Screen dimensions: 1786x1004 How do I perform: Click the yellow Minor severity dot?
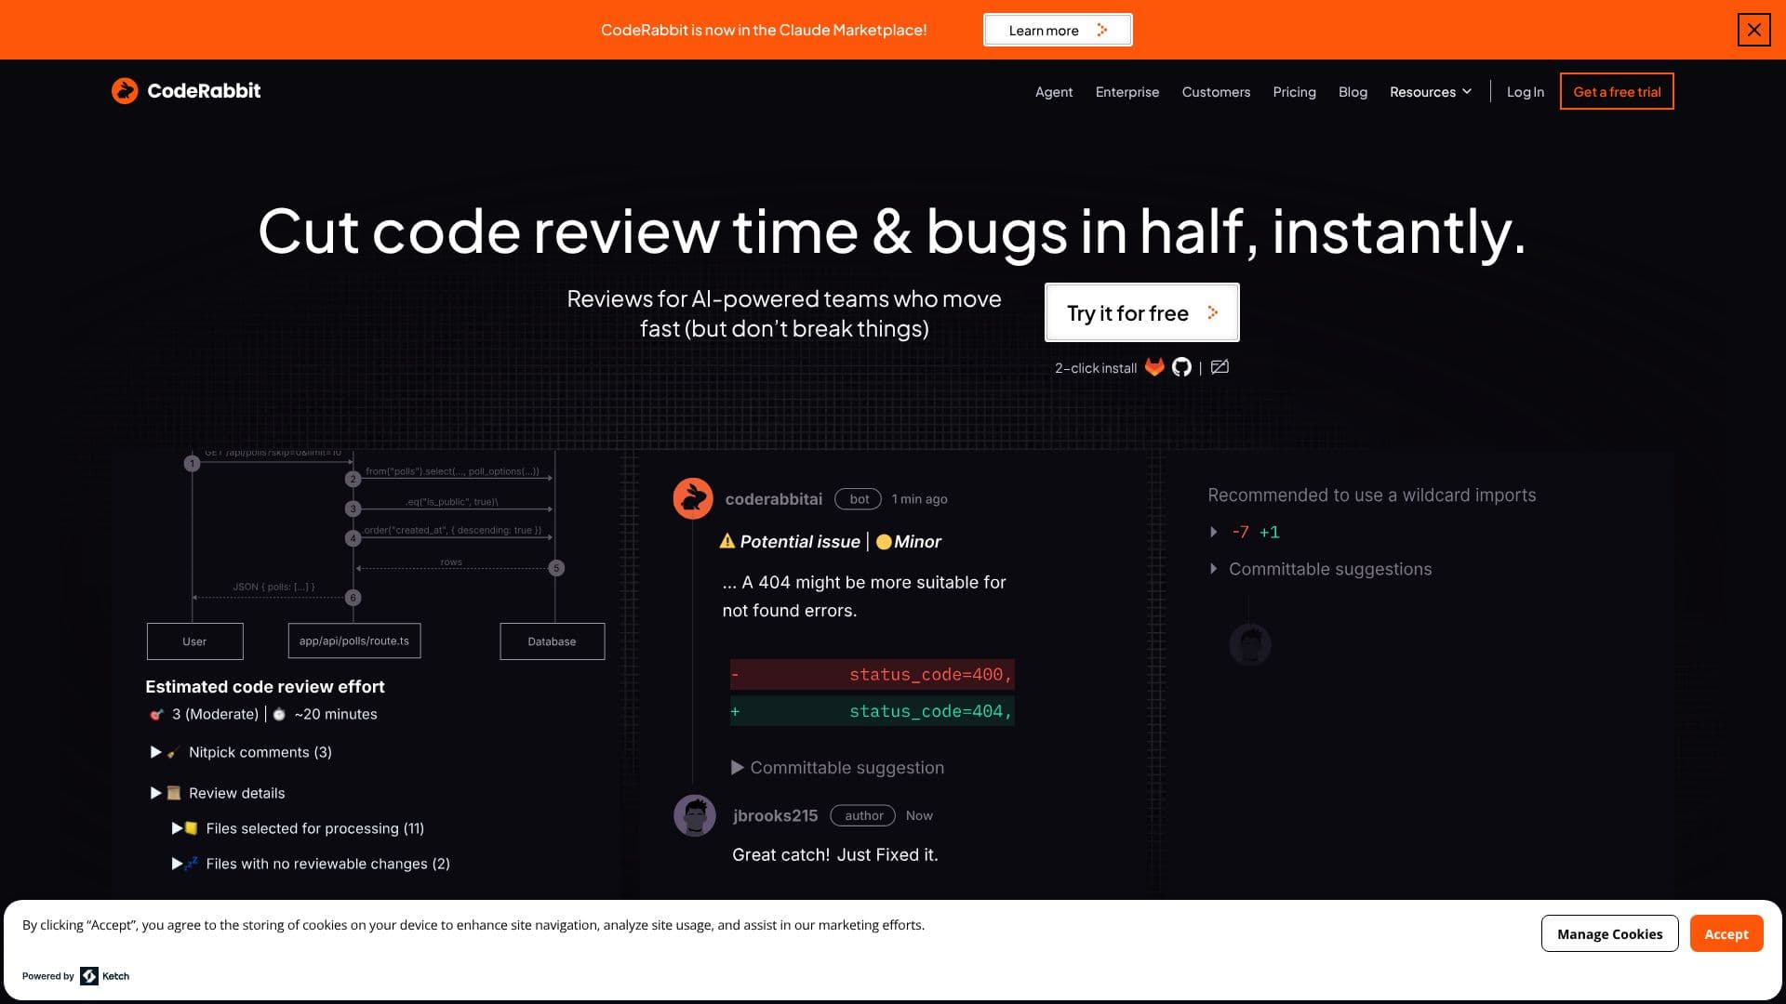884,541
